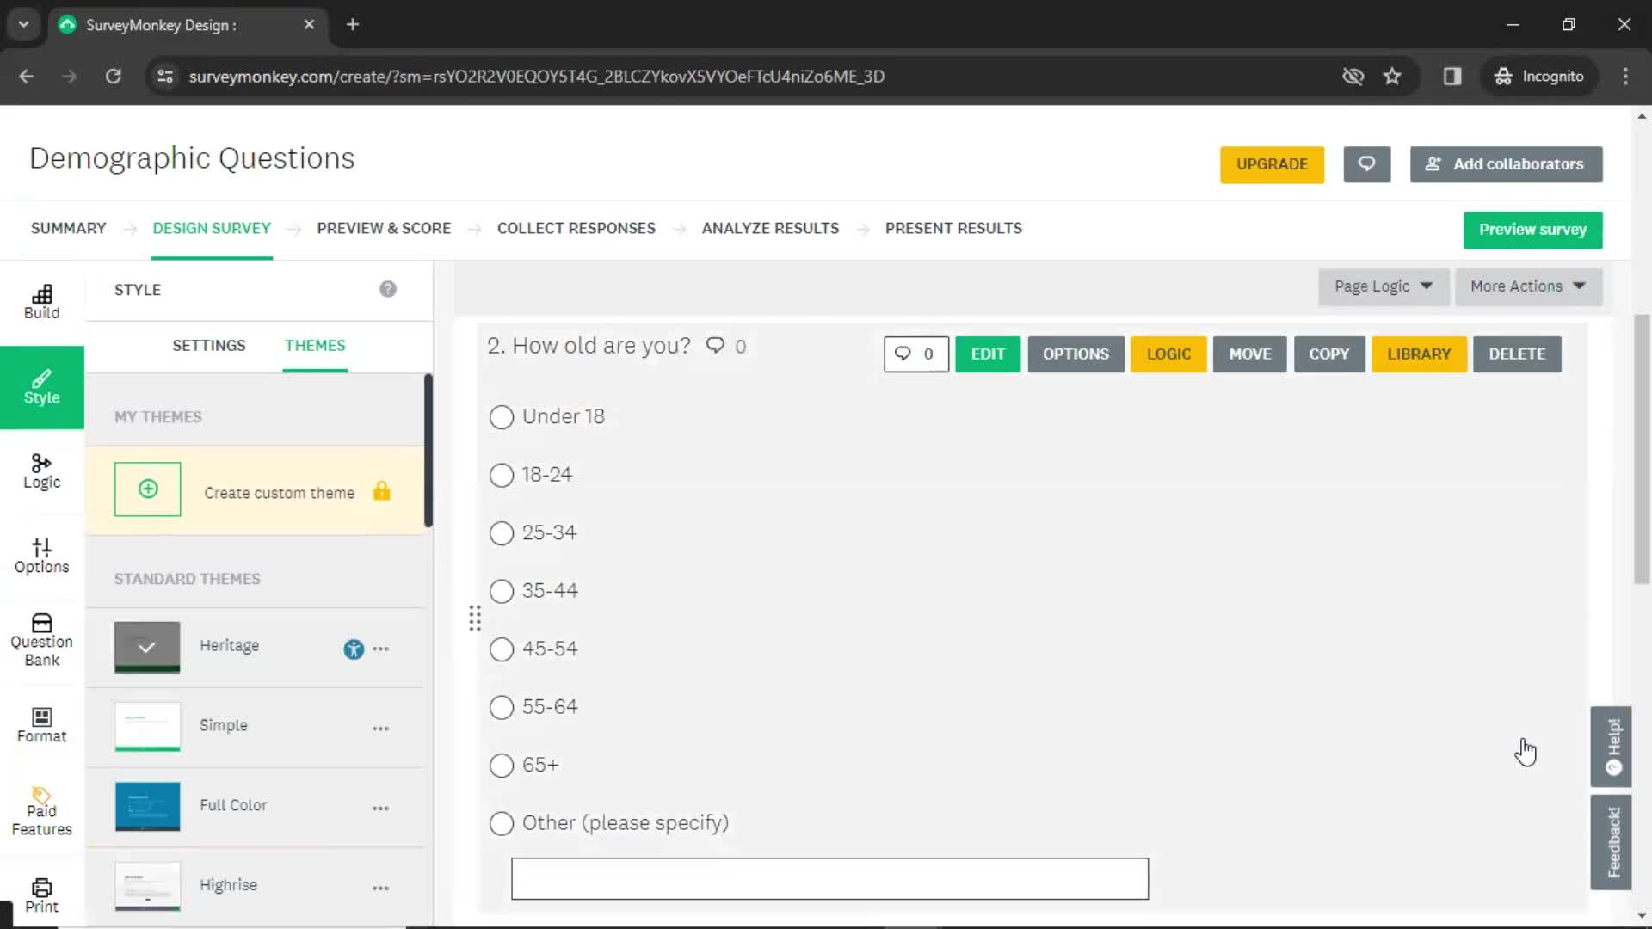Viewport: 1652px width, 929px height.
Task: Switch to SETTINGS tab
Action: [x=207, y=345]
